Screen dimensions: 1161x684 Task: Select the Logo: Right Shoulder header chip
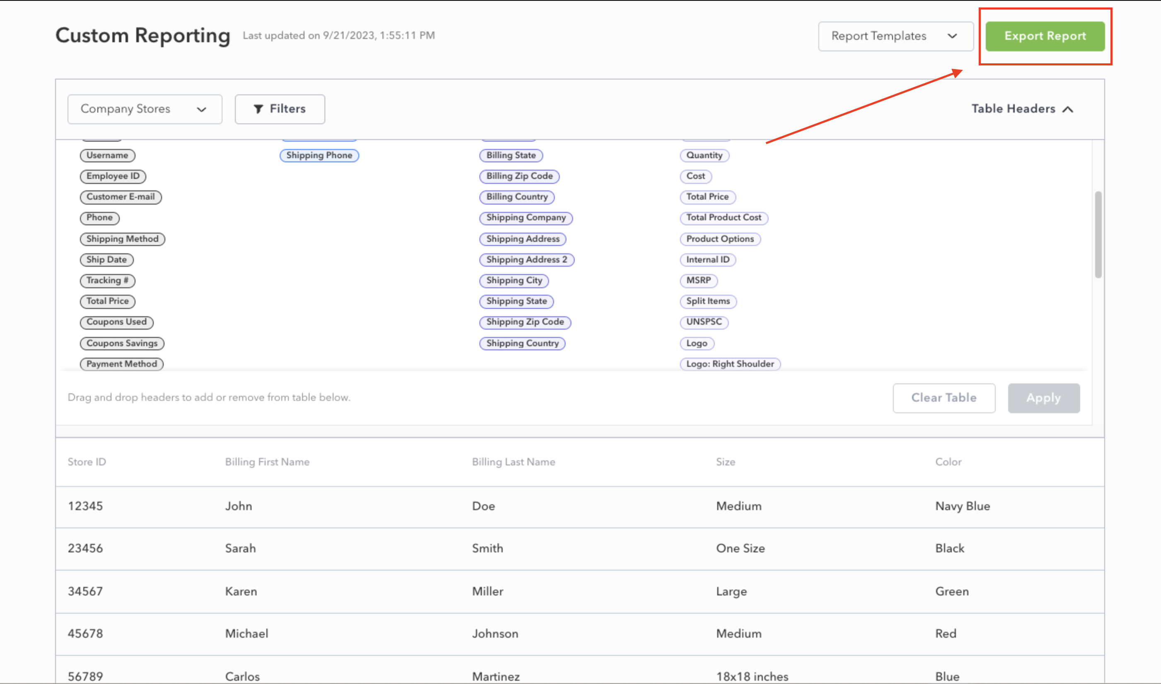(730, 364)
